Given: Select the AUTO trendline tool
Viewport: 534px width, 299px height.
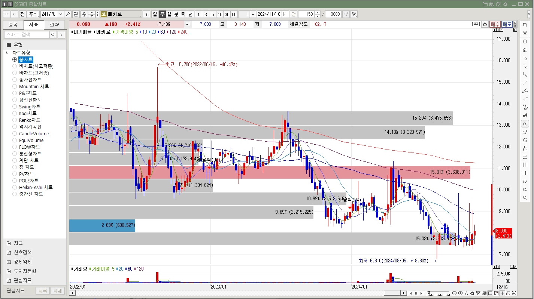Looking at the screenshot, I should tap(525, 91).
